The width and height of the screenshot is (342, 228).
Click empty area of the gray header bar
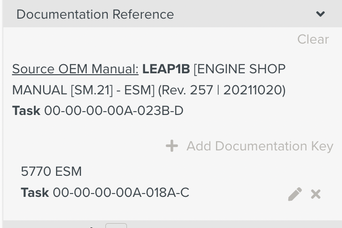click(244, 14)
